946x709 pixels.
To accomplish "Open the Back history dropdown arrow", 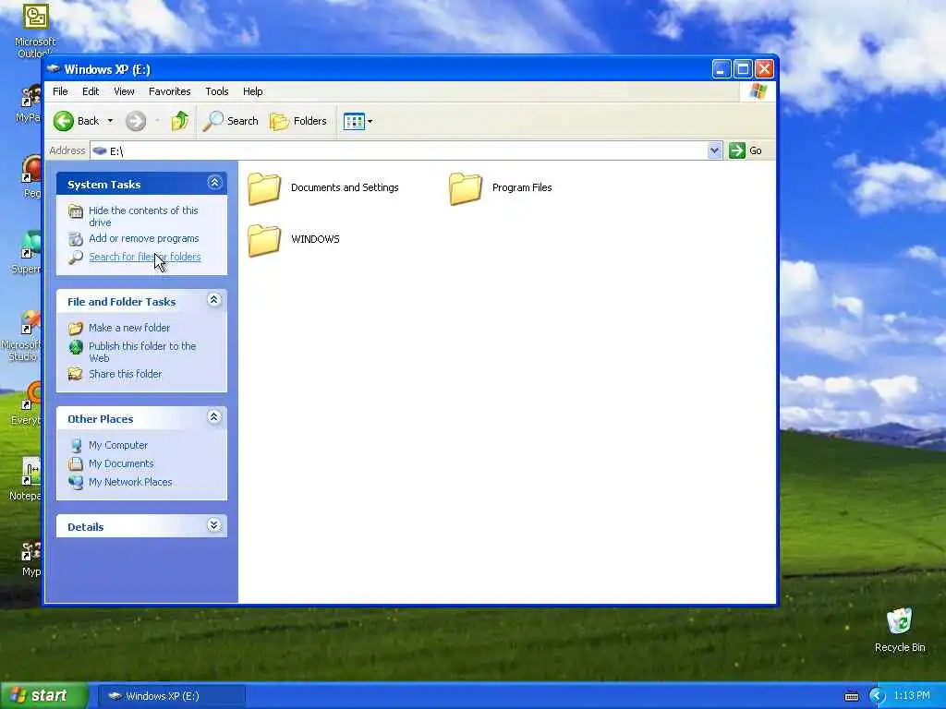I will coord(110,121).
